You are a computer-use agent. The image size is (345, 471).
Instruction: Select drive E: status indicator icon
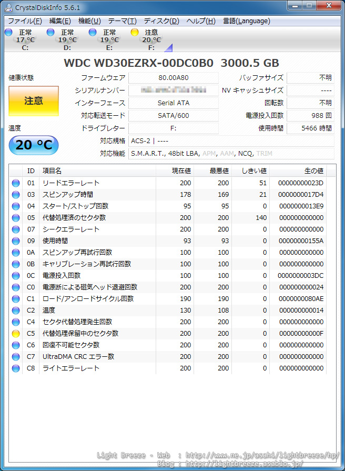tap(93, 32)
